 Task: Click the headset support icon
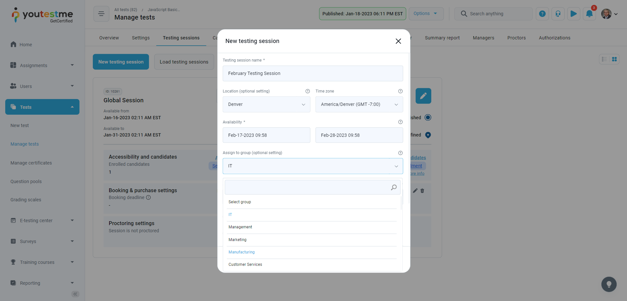(558, 14)
